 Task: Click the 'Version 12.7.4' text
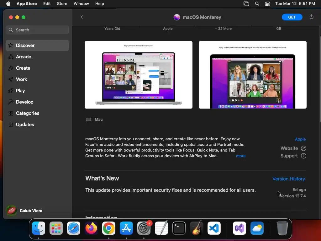(293, 196)
